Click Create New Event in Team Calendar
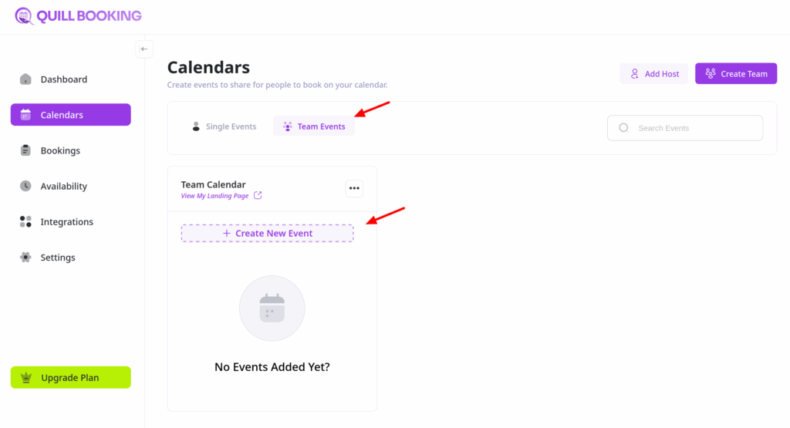 pyautogui.click(x=267, y=233)
